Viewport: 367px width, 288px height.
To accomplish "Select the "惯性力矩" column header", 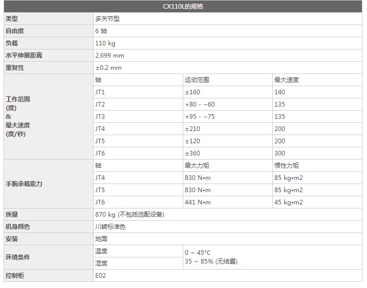I will pyautogui.click(x=287, y=166).
